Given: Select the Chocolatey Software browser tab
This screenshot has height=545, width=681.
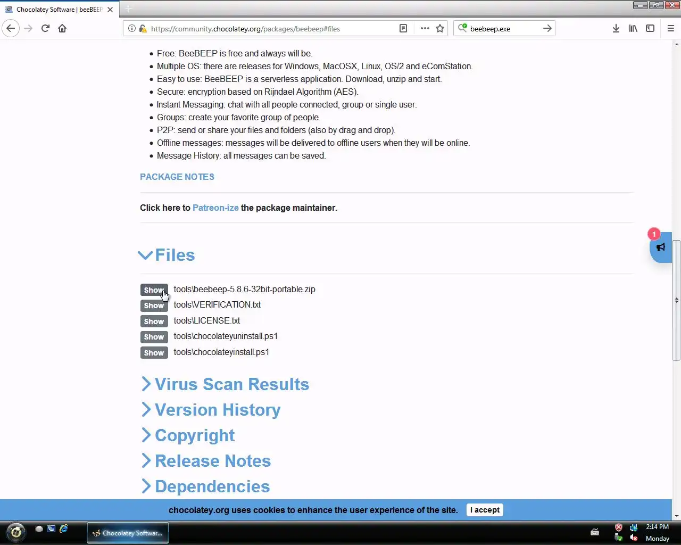Looking at the screenshot, I should 59,10.
